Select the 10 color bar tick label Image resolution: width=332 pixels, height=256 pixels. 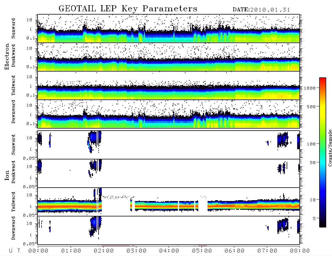tap(313, 200)
